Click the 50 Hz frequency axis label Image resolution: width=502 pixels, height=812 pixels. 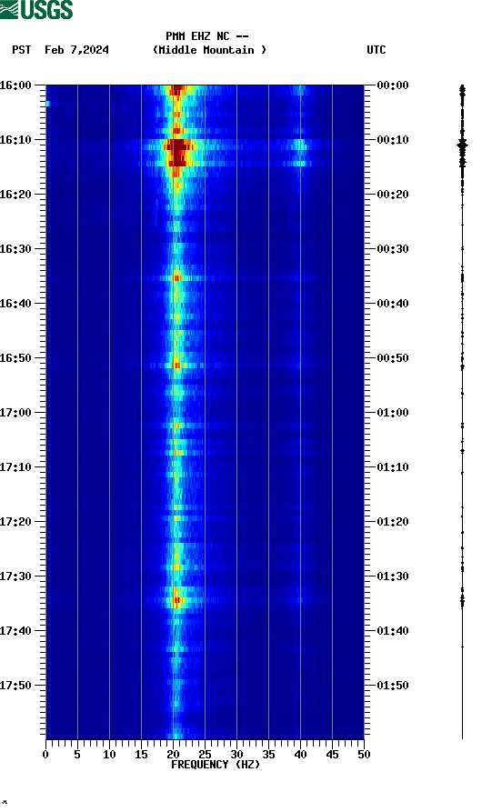[364, 755]
